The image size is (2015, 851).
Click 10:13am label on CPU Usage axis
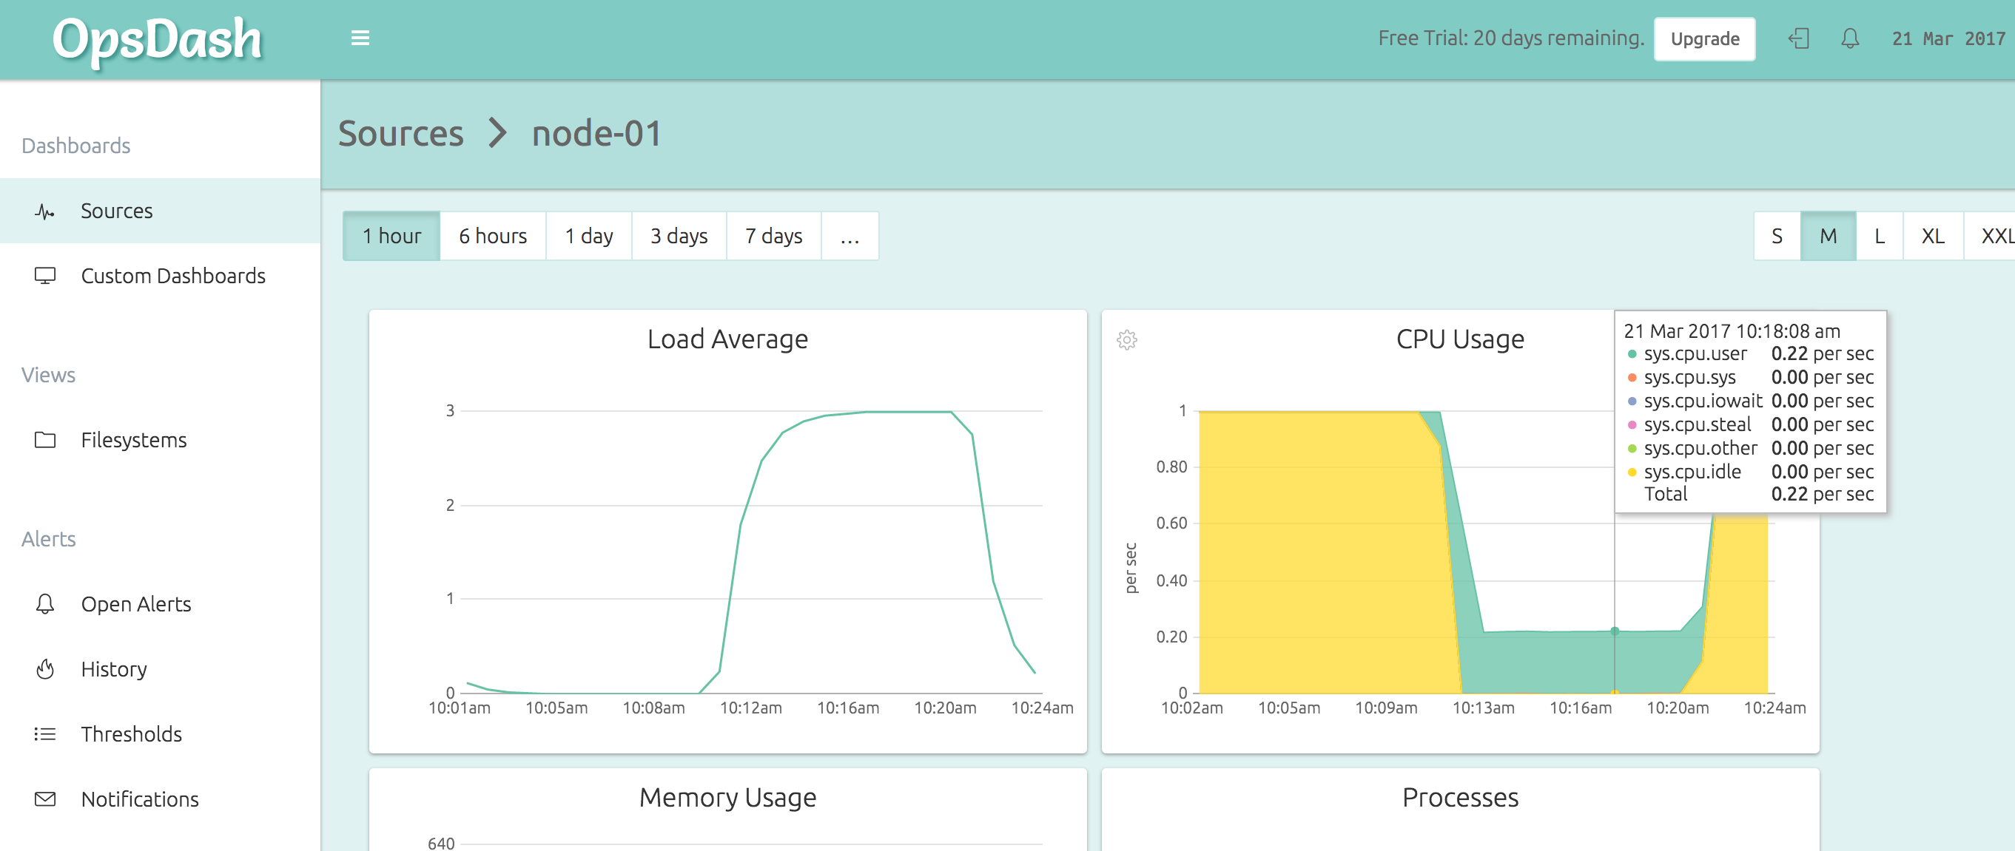[x=1483, y=708]
